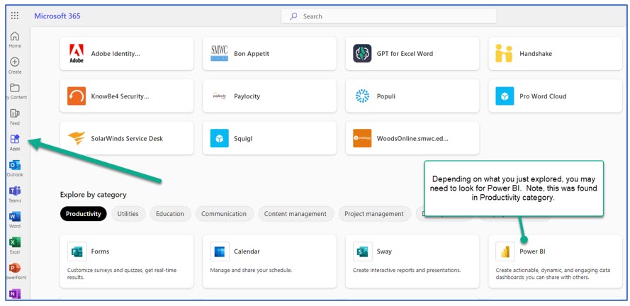Click the Adobe logo icon
The width and height of the screenshot is (630, 306).
(x=77, y=53)
